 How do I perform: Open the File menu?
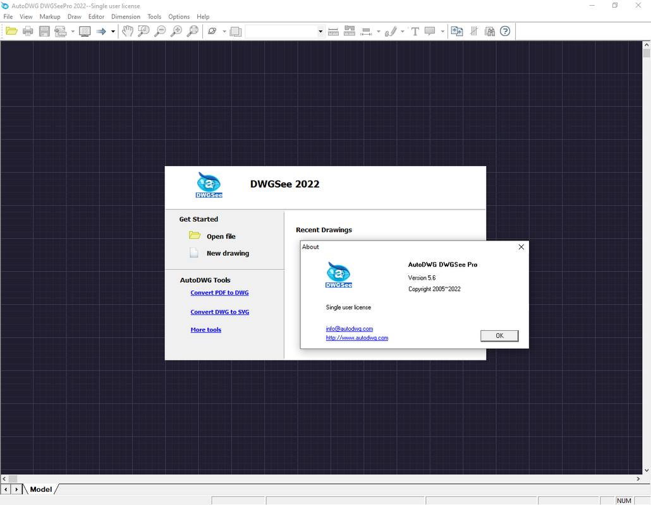[8, 16]
